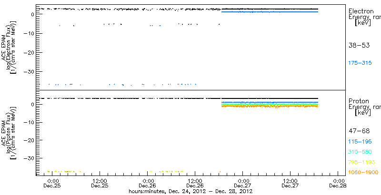The image size is (381, 195).
Task: Click the -20 tick on Electron Flux axis
Action: [28, 52]
